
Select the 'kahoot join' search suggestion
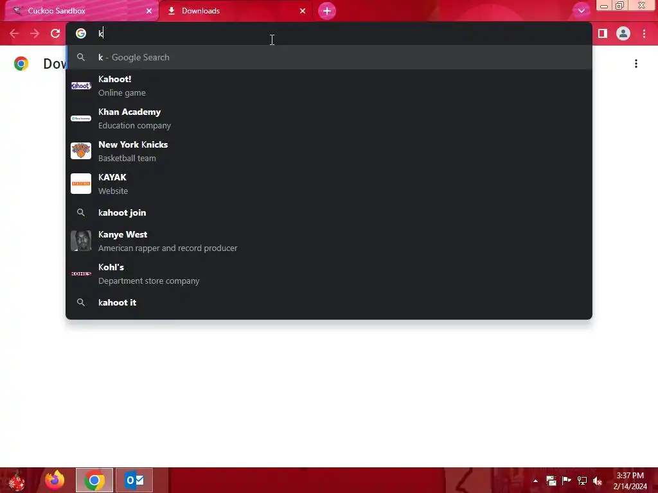point(329,212)
